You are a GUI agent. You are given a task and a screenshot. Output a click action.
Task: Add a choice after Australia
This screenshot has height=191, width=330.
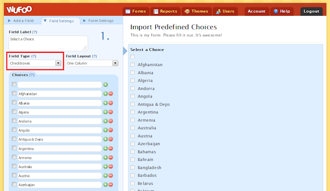pos(106,167)
